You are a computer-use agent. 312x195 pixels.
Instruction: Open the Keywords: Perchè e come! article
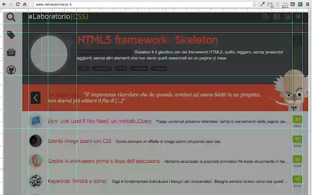(77, 181)
